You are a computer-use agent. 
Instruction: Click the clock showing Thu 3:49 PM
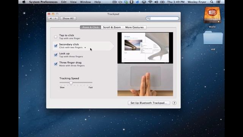pos(176,2)
